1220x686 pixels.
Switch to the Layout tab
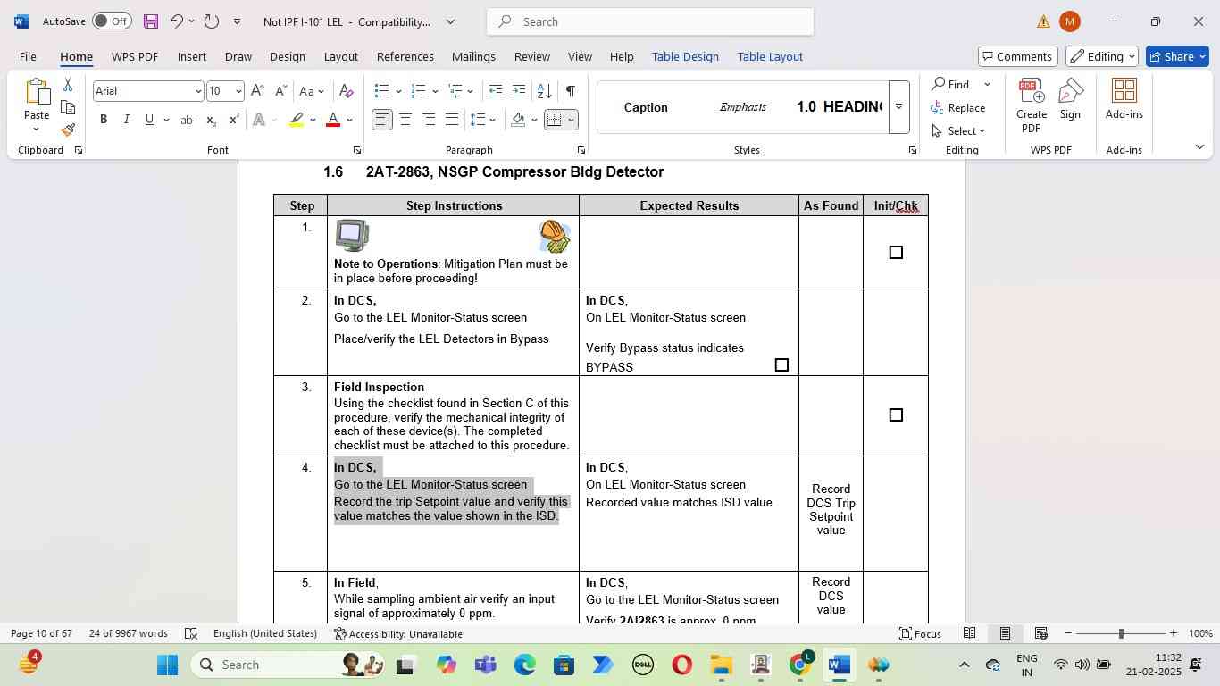(x=340, y=56)
